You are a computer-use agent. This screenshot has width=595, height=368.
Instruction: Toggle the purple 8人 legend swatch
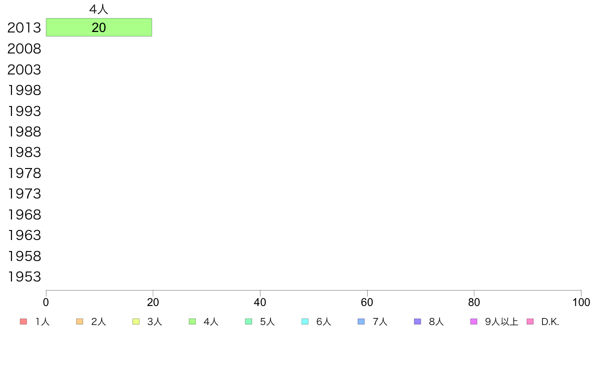click(417, 321)
